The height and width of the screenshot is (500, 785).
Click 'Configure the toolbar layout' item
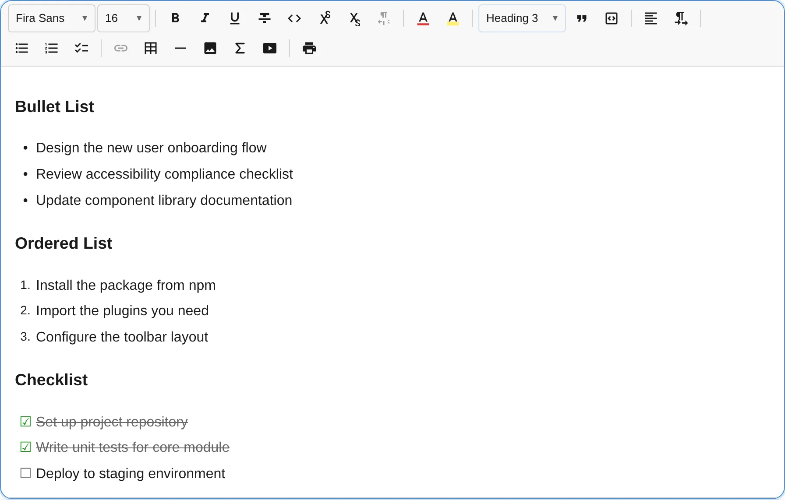(x=122, y=337)
